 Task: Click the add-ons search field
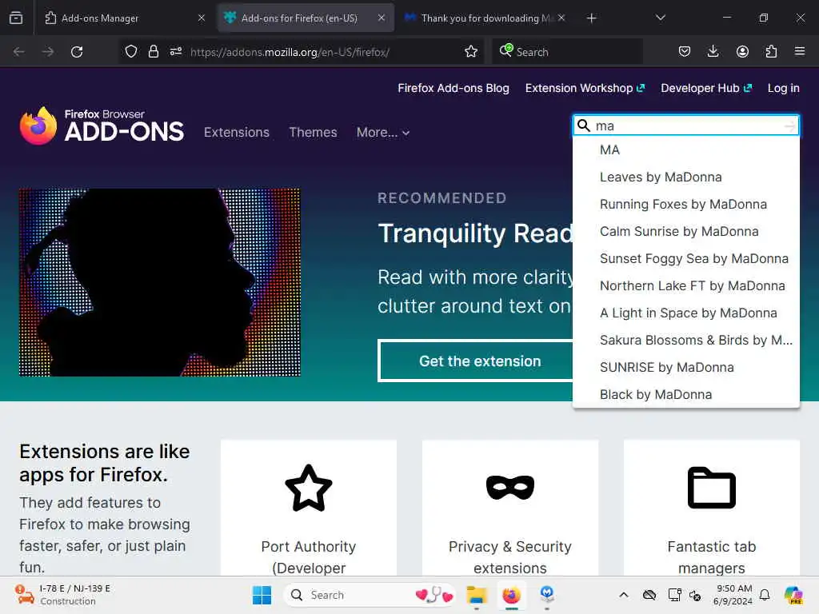point(685,126)
